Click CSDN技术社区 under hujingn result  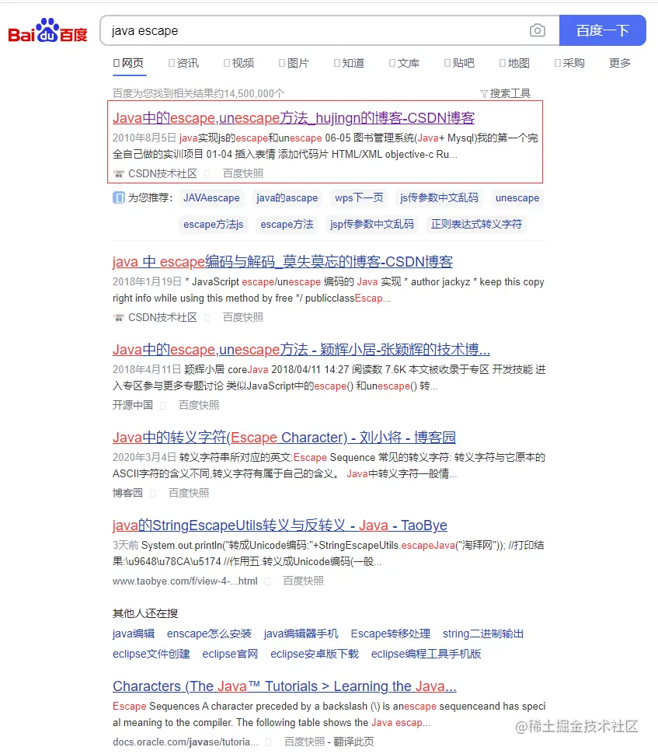click(x=162, y=173)
